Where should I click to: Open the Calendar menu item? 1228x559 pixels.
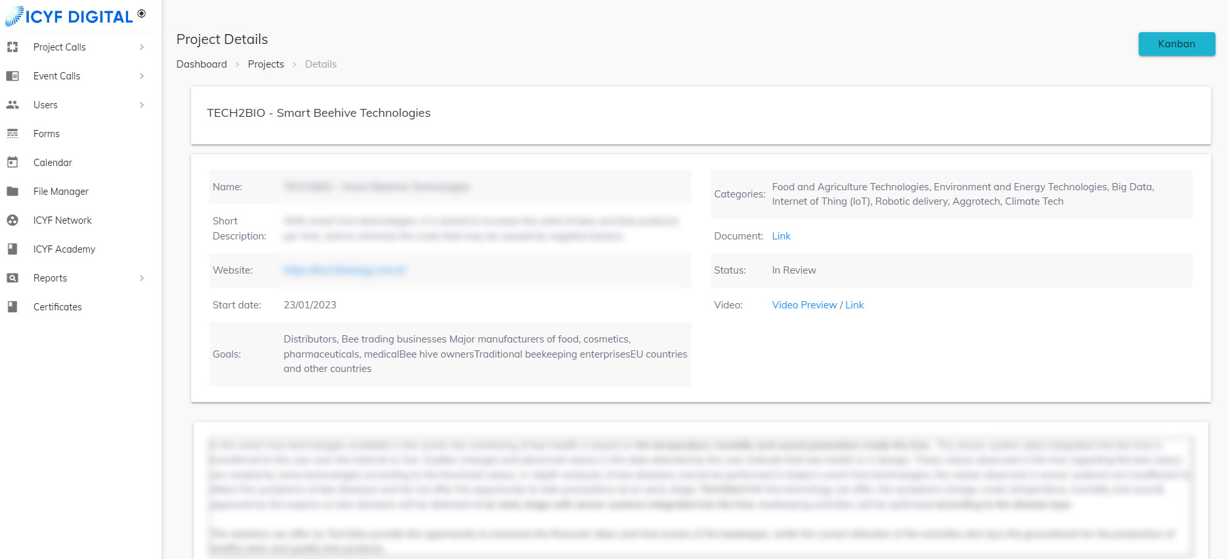(53, 163)
